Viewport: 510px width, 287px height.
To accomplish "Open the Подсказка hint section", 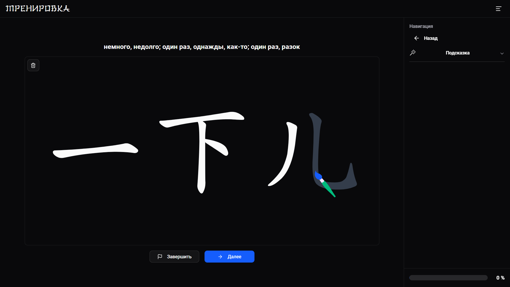I will coord(457,53).
